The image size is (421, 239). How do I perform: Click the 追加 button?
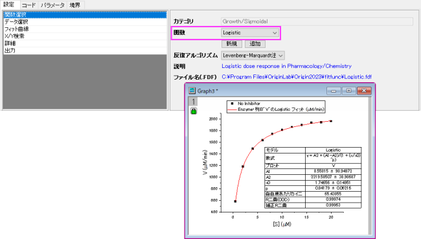coord(255,44)
